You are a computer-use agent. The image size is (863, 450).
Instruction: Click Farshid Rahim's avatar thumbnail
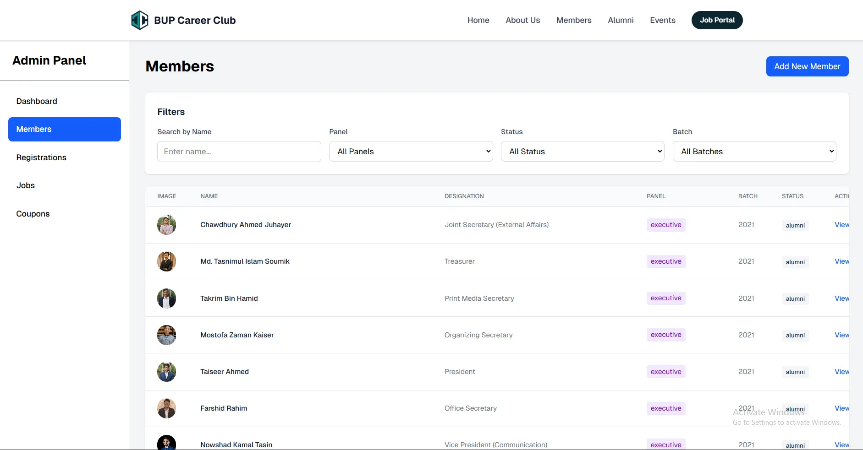166,408
